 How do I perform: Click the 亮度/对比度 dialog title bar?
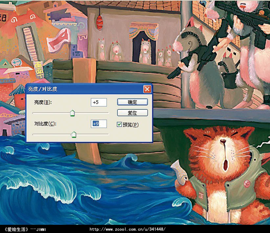[x=89, y=89]
